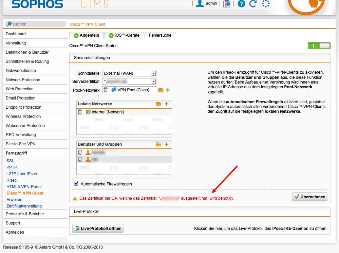Select Cisco VPN Client sidebar link
339x253 pixels.
(x=25, y=193)
